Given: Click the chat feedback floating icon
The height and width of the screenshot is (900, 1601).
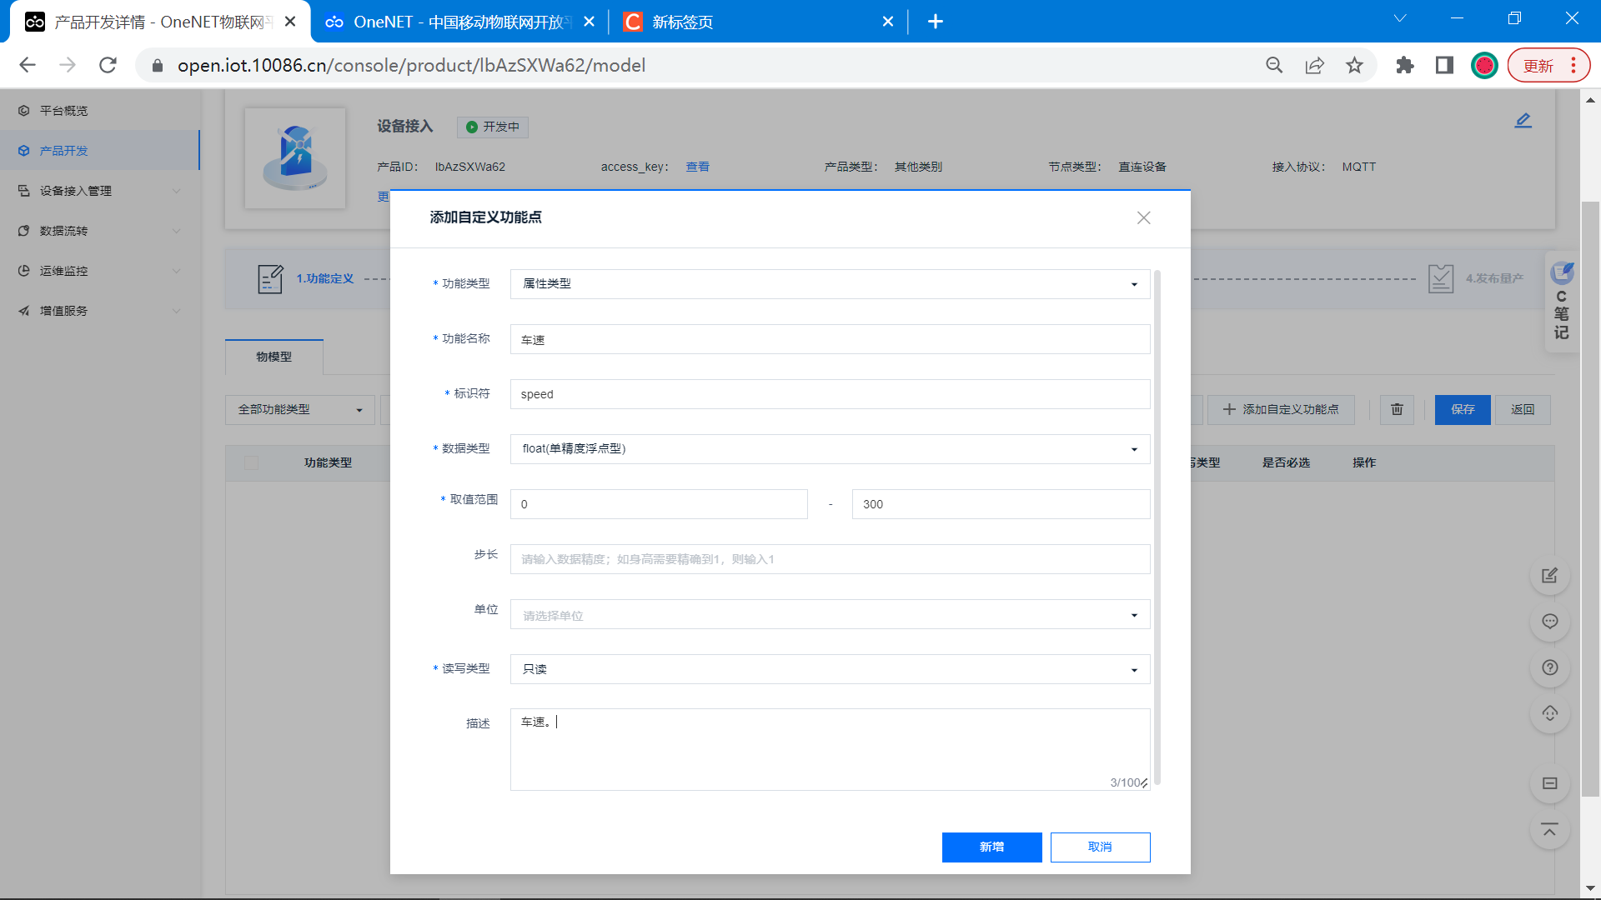Looking at the screenshot, I should point(1549,622).
